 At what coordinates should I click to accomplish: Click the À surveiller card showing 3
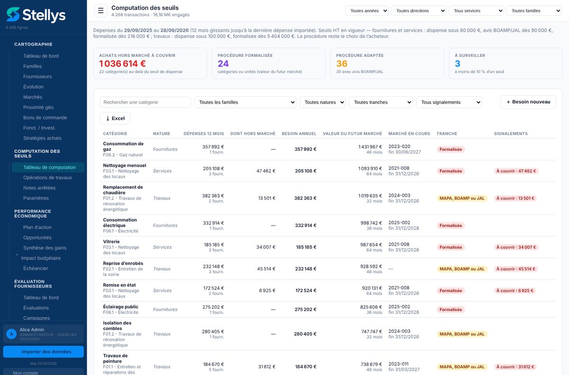click(505, 63)
